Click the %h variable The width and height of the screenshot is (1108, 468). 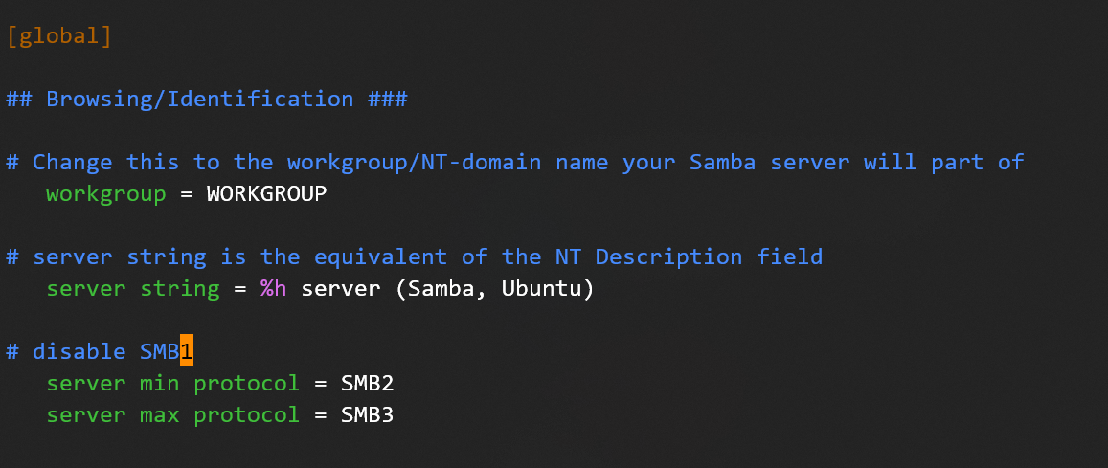coord(273,288)
